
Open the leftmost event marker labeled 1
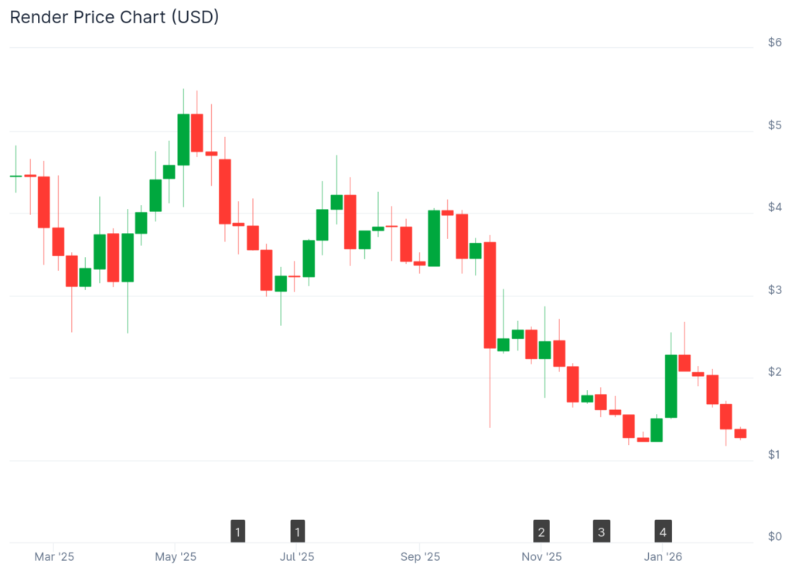click(x=238, y=532)
